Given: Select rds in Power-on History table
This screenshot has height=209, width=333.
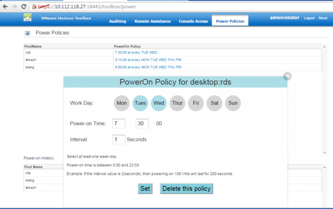Looking at the screenshot, I should pos(28,173).
